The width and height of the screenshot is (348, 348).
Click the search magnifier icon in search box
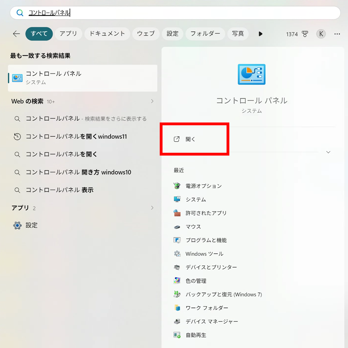[20, 13]
